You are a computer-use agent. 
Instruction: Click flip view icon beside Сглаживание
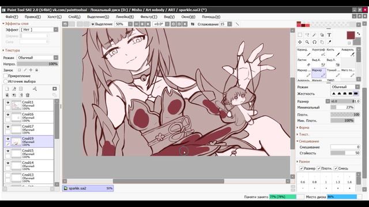pos(193,24)
